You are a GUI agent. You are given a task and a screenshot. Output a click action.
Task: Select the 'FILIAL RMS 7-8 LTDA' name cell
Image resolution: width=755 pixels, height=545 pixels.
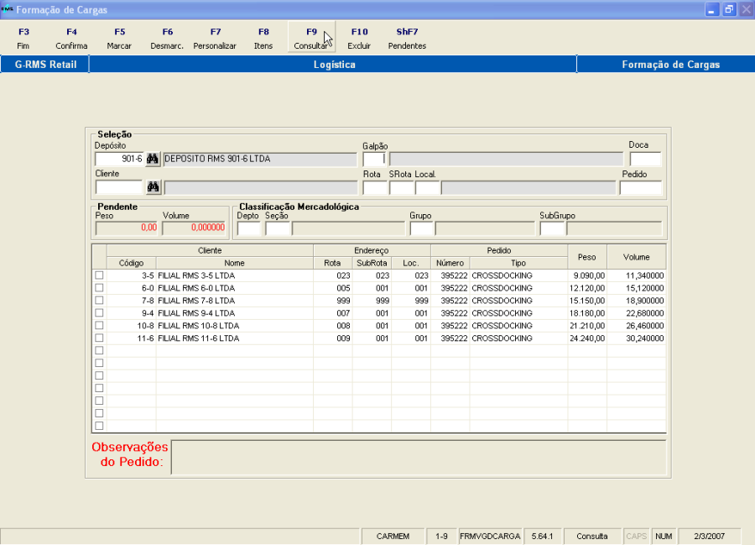click(235, 301)
